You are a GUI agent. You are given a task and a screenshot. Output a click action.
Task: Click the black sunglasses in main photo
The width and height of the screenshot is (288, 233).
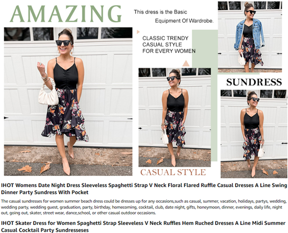[x=64, y=43]
